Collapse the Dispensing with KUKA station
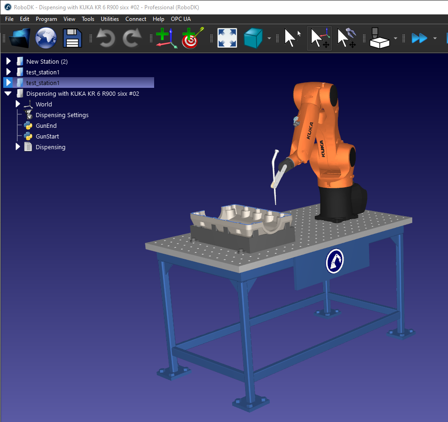Screen dimensions: 448x422 pos(8,93)
